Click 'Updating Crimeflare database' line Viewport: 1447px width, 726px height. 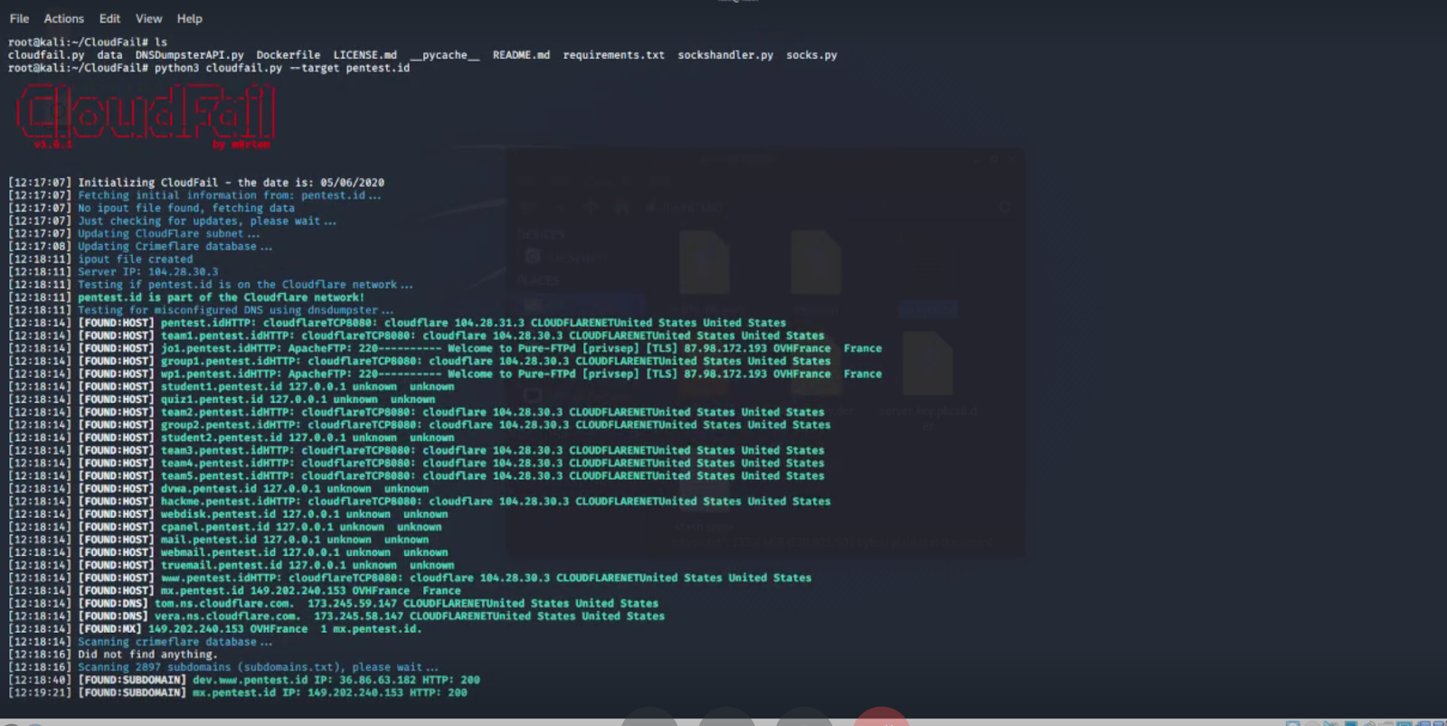[x=140, y=246]
